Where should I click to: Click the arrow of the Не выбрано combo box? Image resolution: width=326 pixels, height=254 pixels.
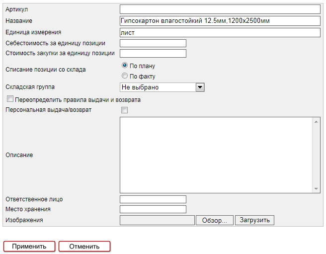tap(200, 87)
